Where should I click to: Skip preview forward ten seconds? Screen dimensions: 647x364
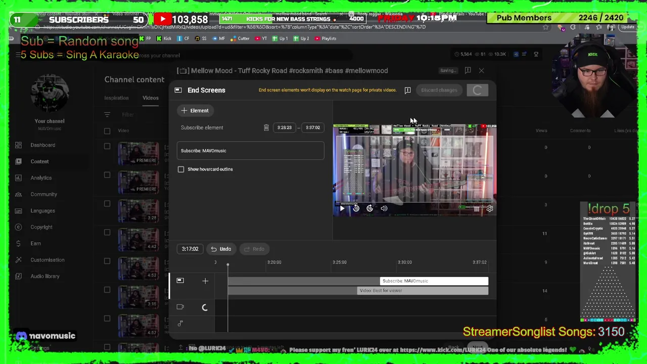[x=370, y=208]
